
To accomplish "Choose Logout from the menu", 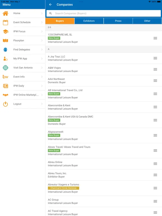I will tap(22, 104).
